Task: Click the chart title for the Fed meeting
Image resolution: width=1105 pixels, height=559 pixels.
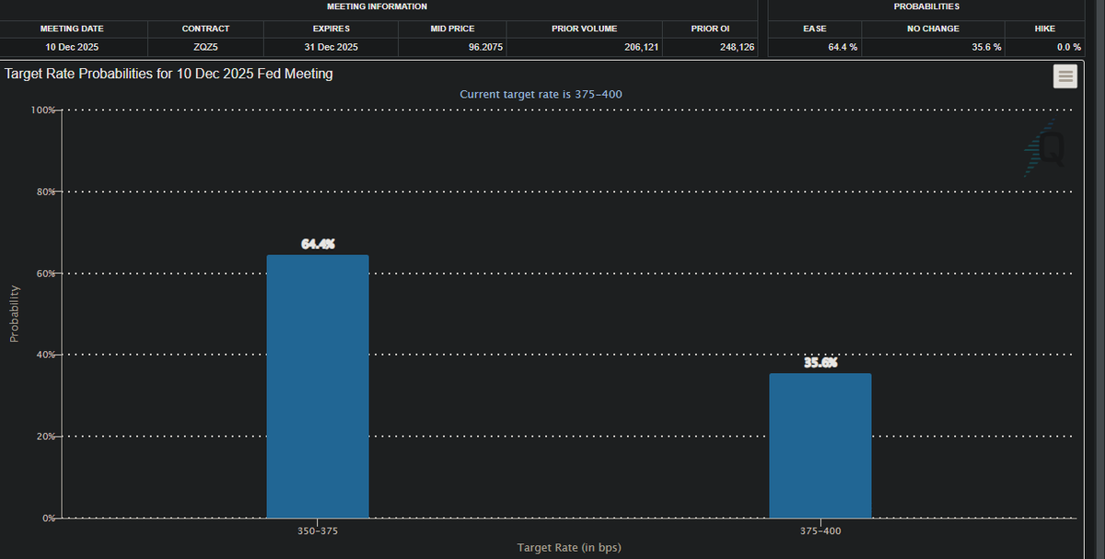Action: (x=168, y=74)
